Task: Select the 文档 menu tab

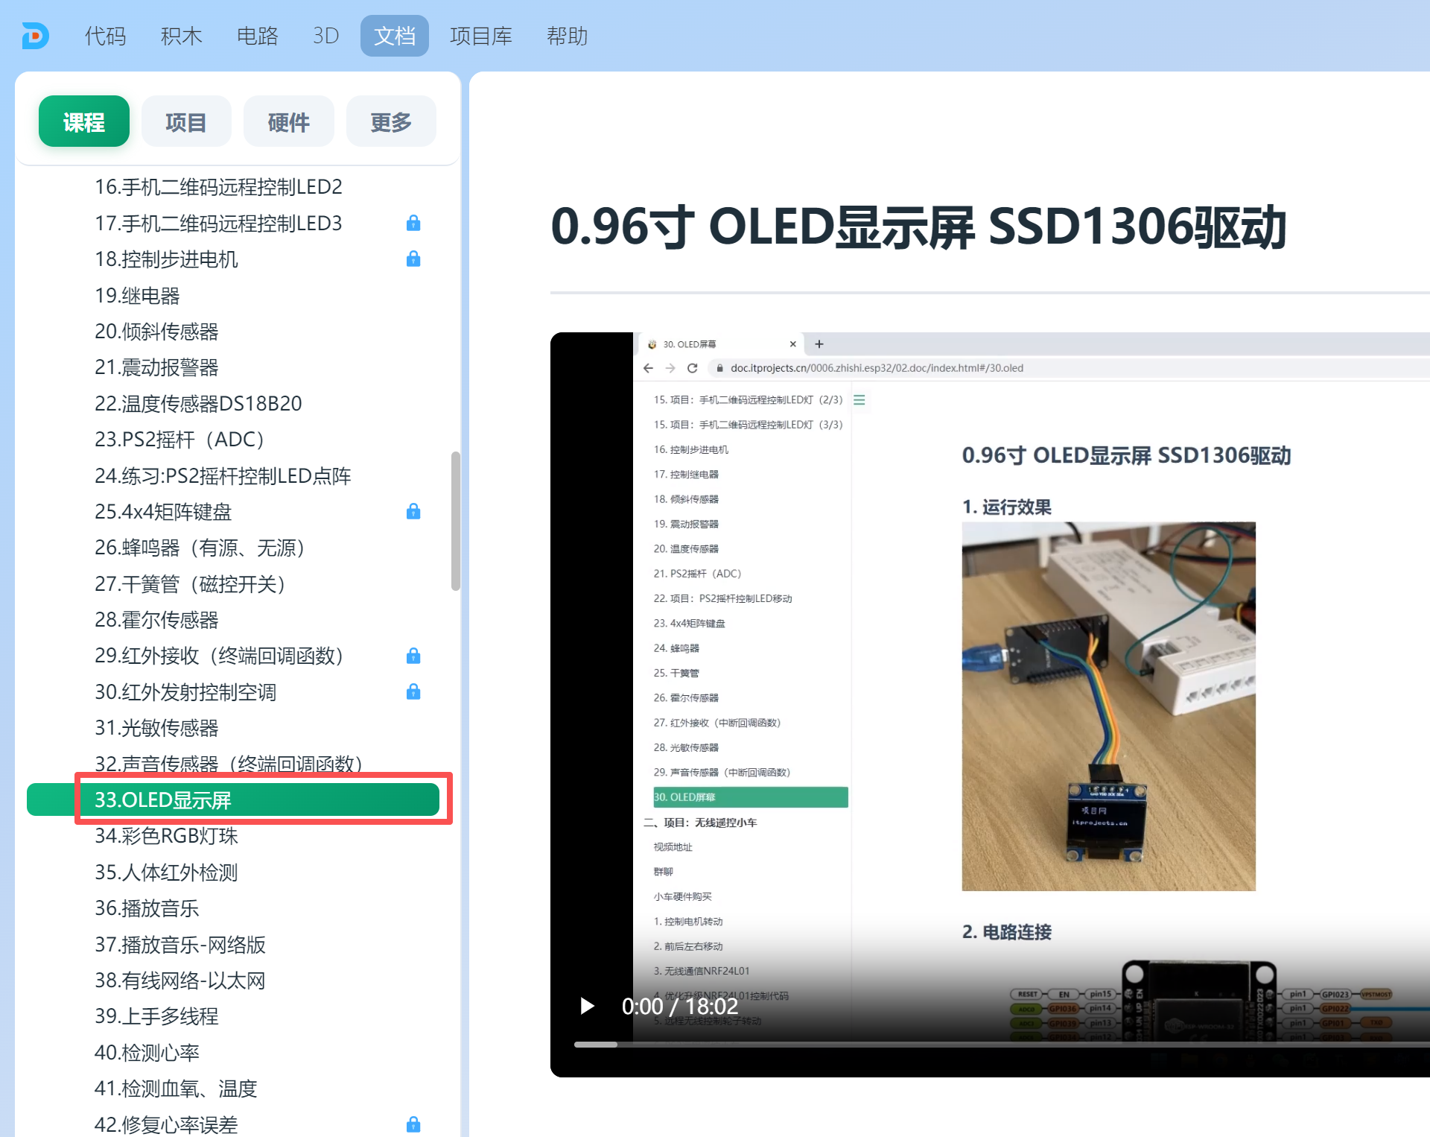Action: [x=394, y=36]
